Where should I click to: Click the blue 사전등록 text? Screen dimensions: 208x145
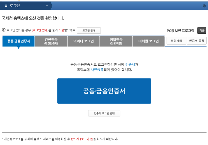click(x=97, y=70)
